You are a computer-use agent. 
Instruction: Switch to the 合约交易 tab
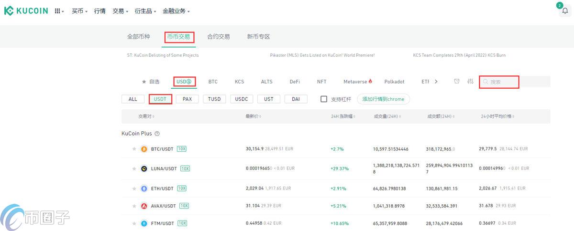[x=219, y=37]
